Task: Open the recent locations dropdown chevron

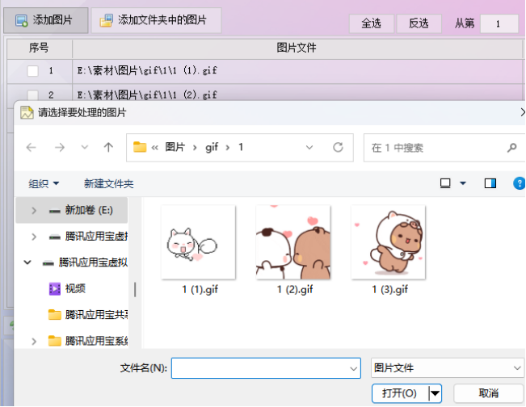Action: 85,147
